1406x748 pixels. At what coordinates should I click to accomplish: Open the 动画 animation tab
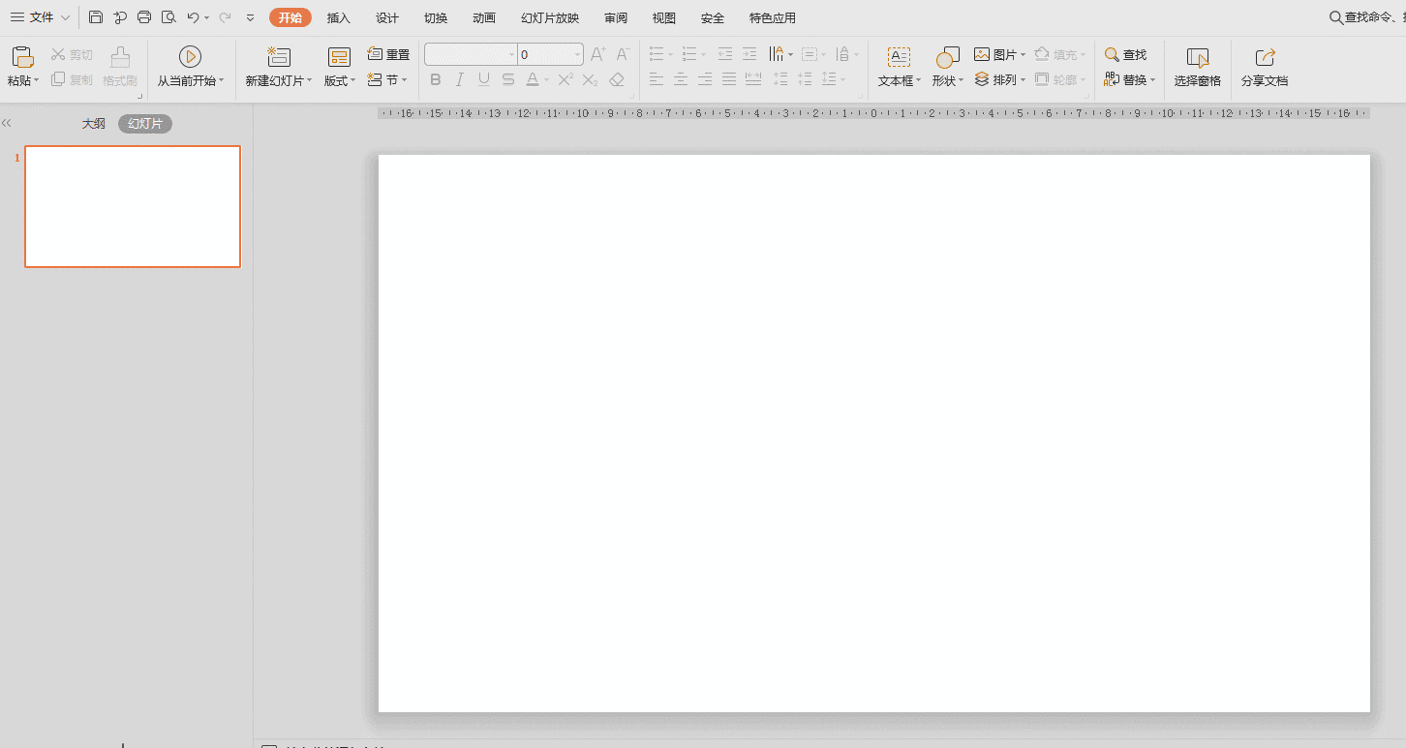[x=484, y=18]
